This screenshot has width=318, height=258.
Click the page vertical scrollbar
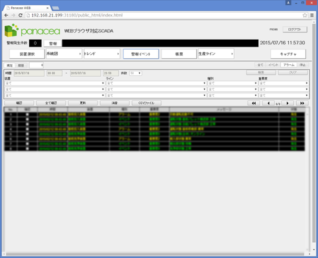(314, 132)
